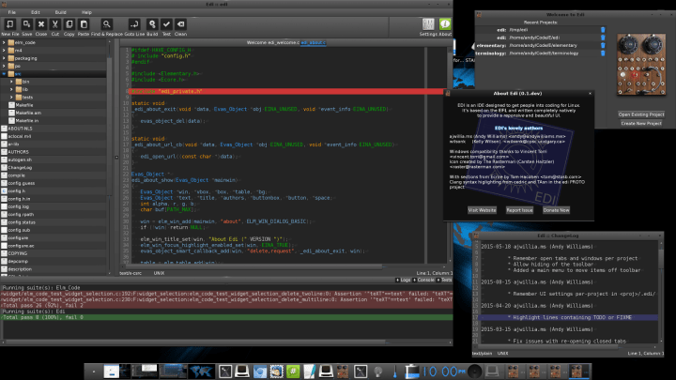Click Report Issue in About dialog
The height and width of the screenshot is (380, 676).
[519, 210]
